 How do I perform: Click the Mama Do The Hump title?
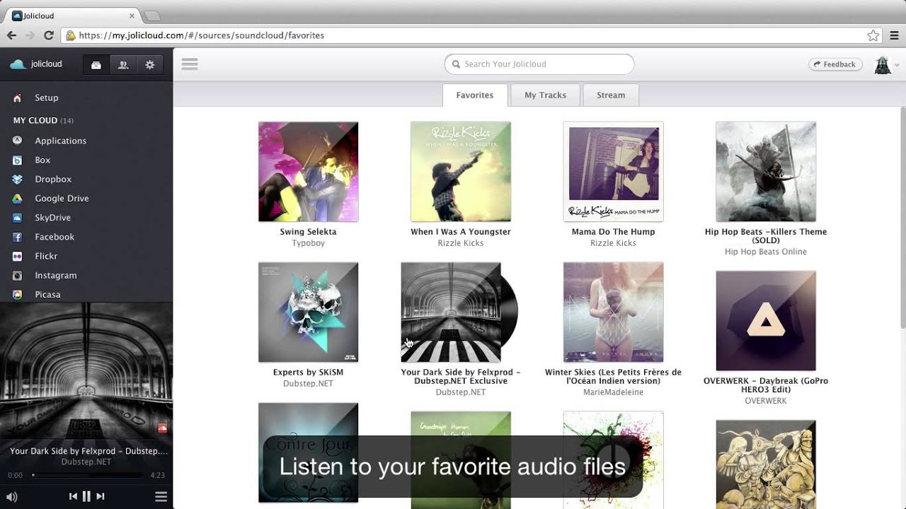click(613, 232)
